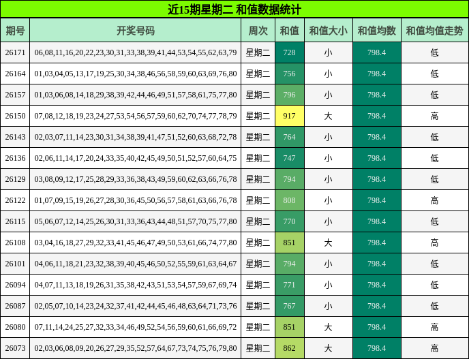
Task: Click the sum value 728
Action: [x=289, y=52]
